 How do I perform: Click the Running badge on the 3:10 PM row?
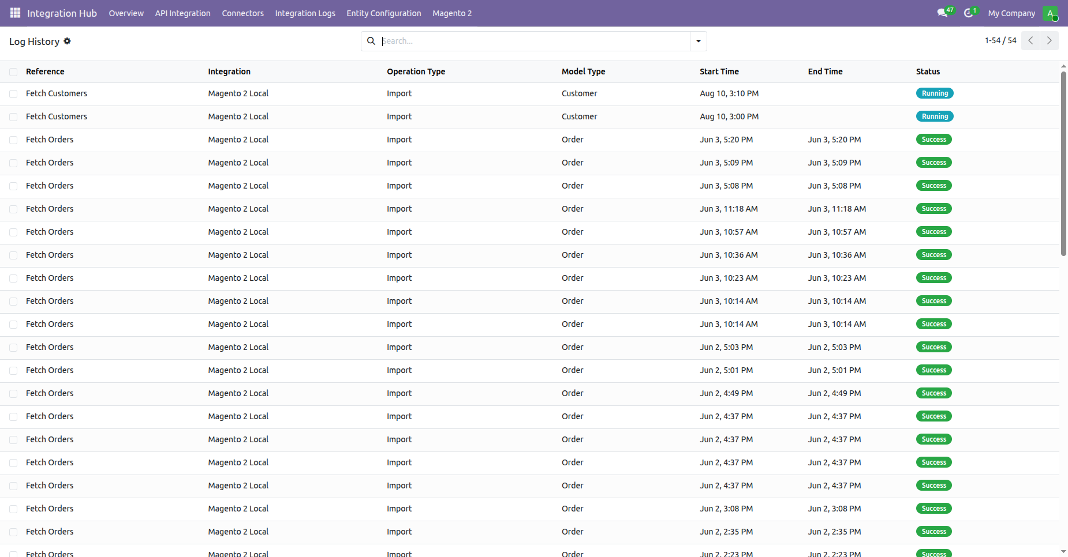click(x=935, y=93)
